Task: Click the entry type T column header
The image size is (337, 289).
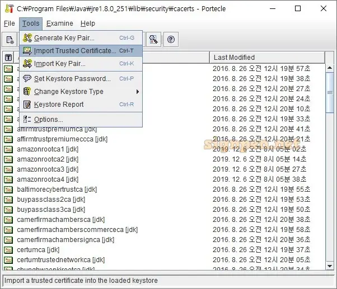Action: (8, 58)
